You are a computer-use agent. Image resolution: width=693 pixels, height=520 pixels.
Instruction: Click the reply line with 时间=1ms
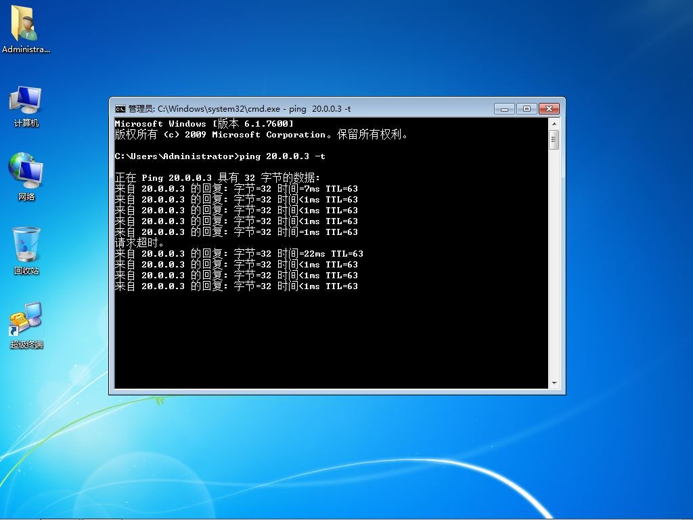click(236, 232)
